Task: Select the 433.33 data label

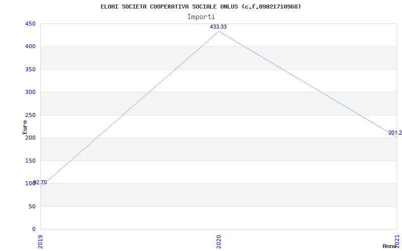Action: point(218,27)
